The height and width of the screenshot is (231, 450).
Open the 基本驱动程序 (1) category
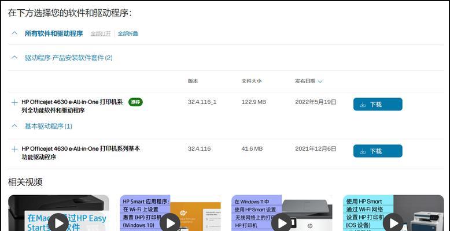[49, 126]
